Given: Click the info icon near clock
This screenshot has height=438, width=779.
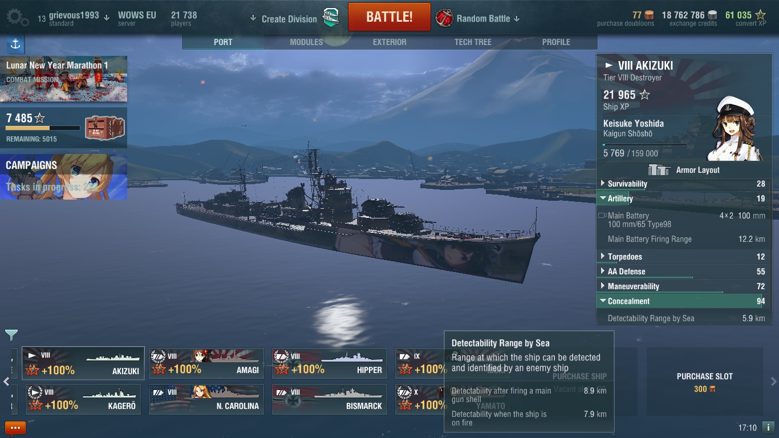Looking at the screenshot, I should (768, 427).
